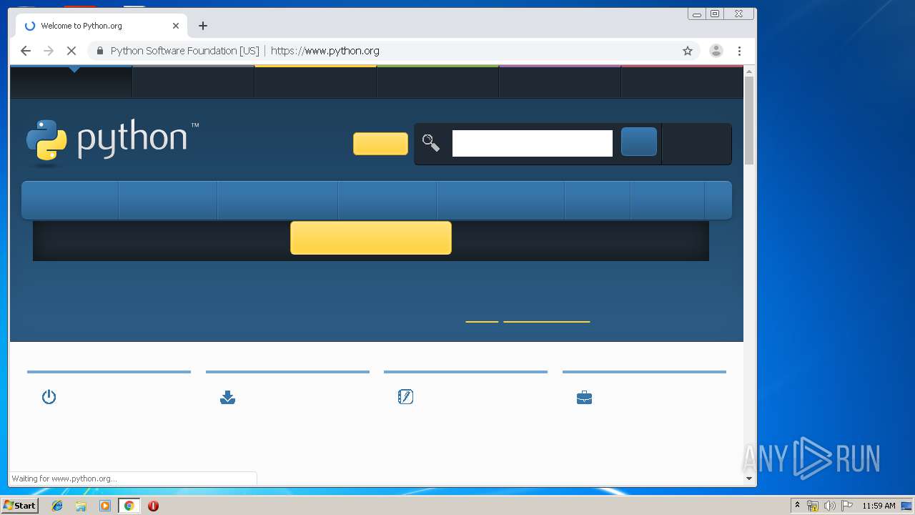Bookmark this page with the star

[688, 51]
